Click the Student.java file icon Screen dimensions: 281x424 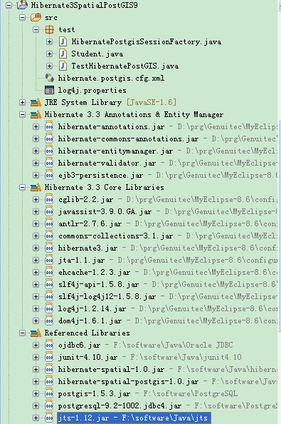[63, 54]
